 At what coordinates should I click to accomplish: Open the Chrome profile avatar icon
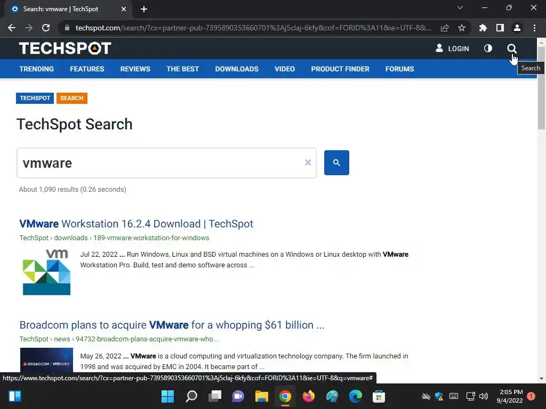pyautogui.click(x=517, y=28)
